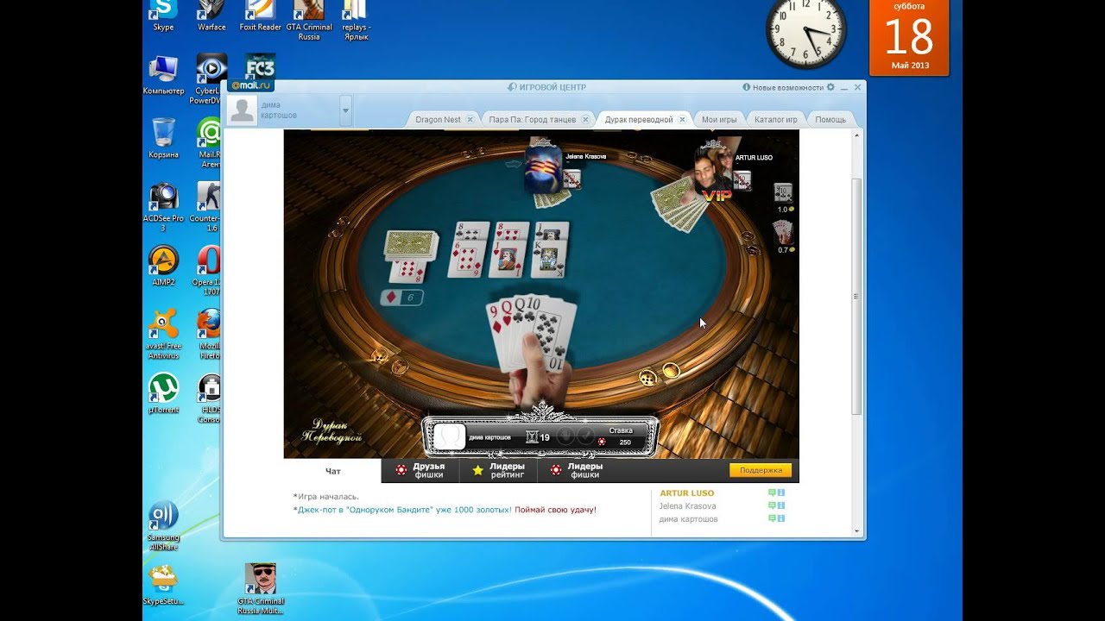Launch AIMP2 desktop icon
This screenshot has width=1105, height=621.
coord(163,266)
